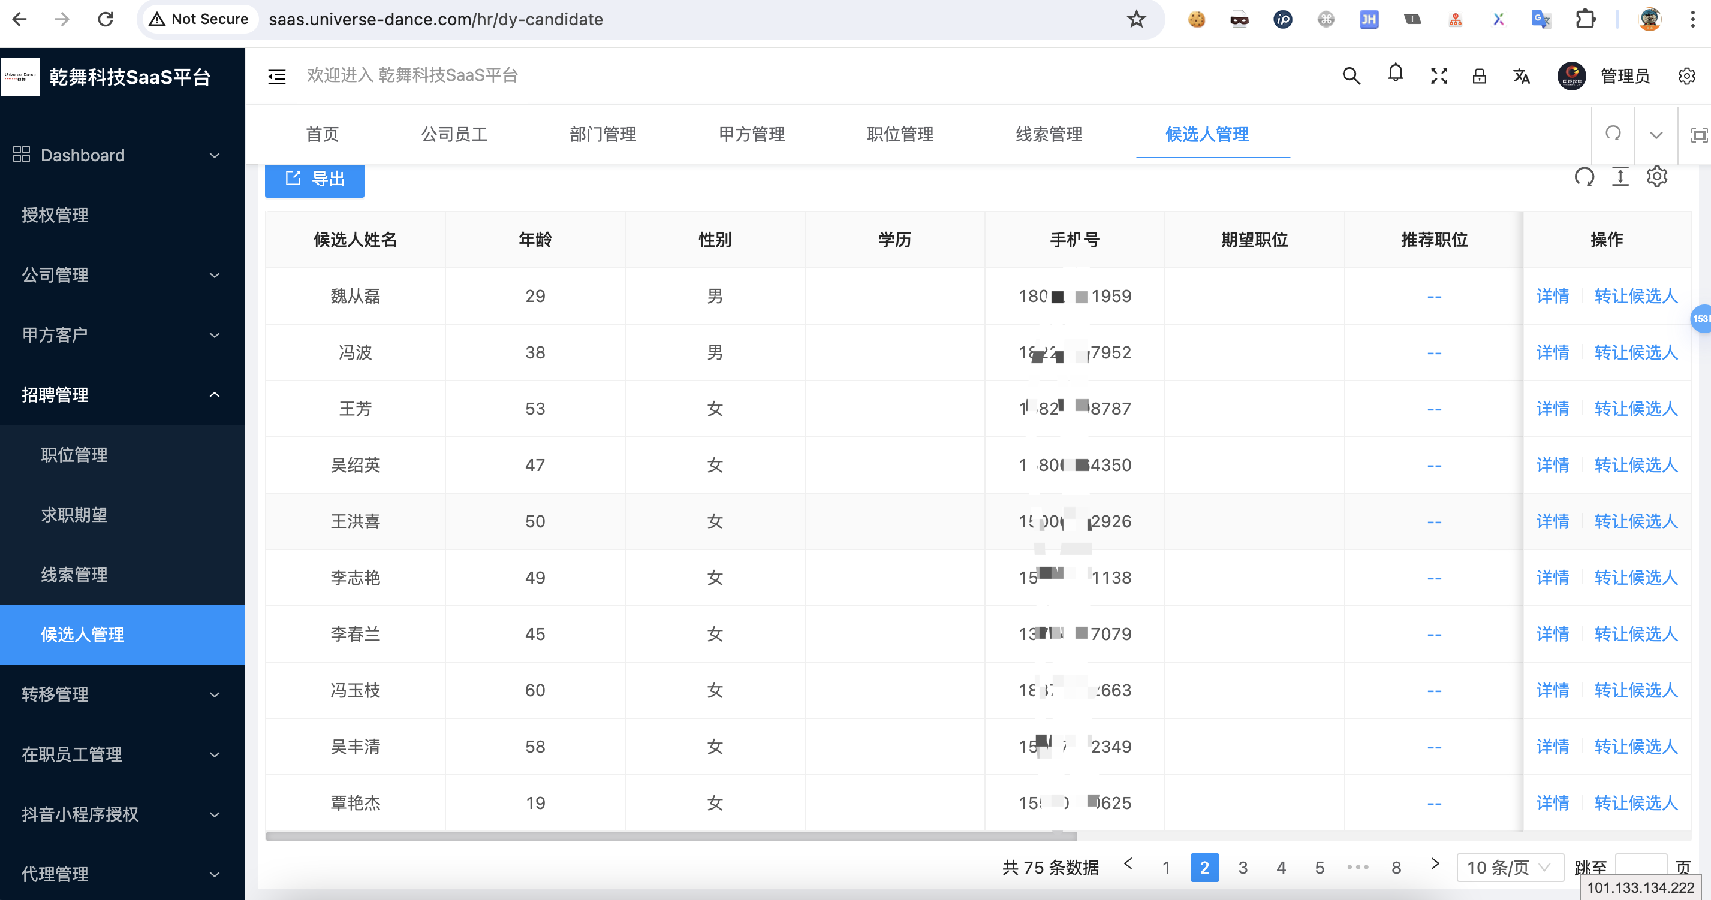This screenshot has height=900, width=1711.
Task: Collapse the sidebar with the hamburger icon
Action: 277,76
